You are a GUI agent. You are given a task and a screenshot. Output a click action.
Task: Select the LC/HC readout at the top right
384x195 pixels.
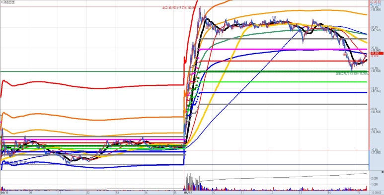(x=376, y=2)
